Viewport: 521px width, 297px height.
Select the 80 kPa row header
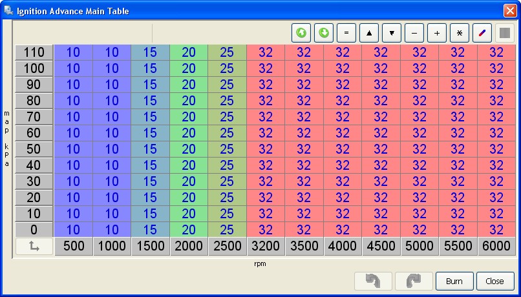tap(34, 101)
